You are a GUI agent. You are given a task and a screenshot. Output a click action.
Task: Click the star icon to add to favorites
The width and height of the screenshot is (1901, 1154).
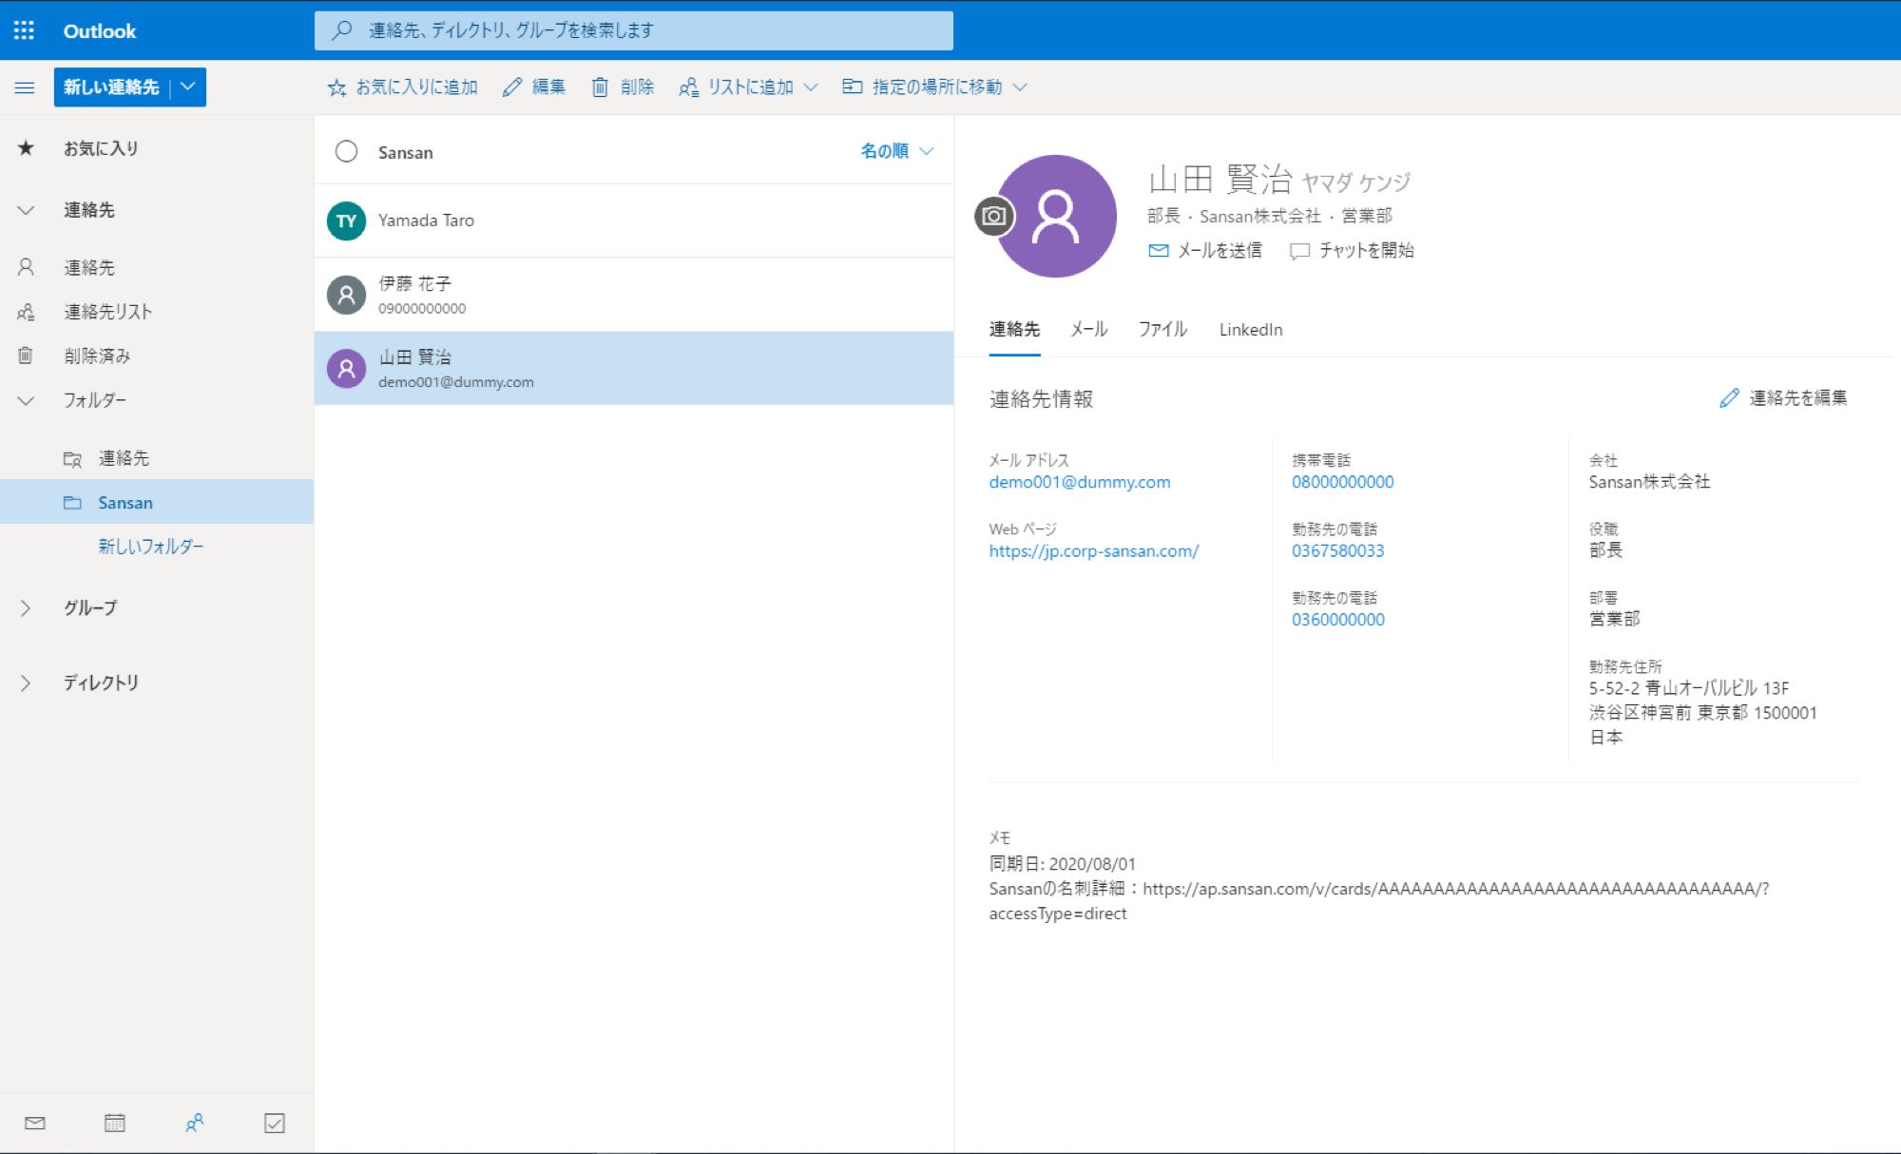(x=336, y=87)
